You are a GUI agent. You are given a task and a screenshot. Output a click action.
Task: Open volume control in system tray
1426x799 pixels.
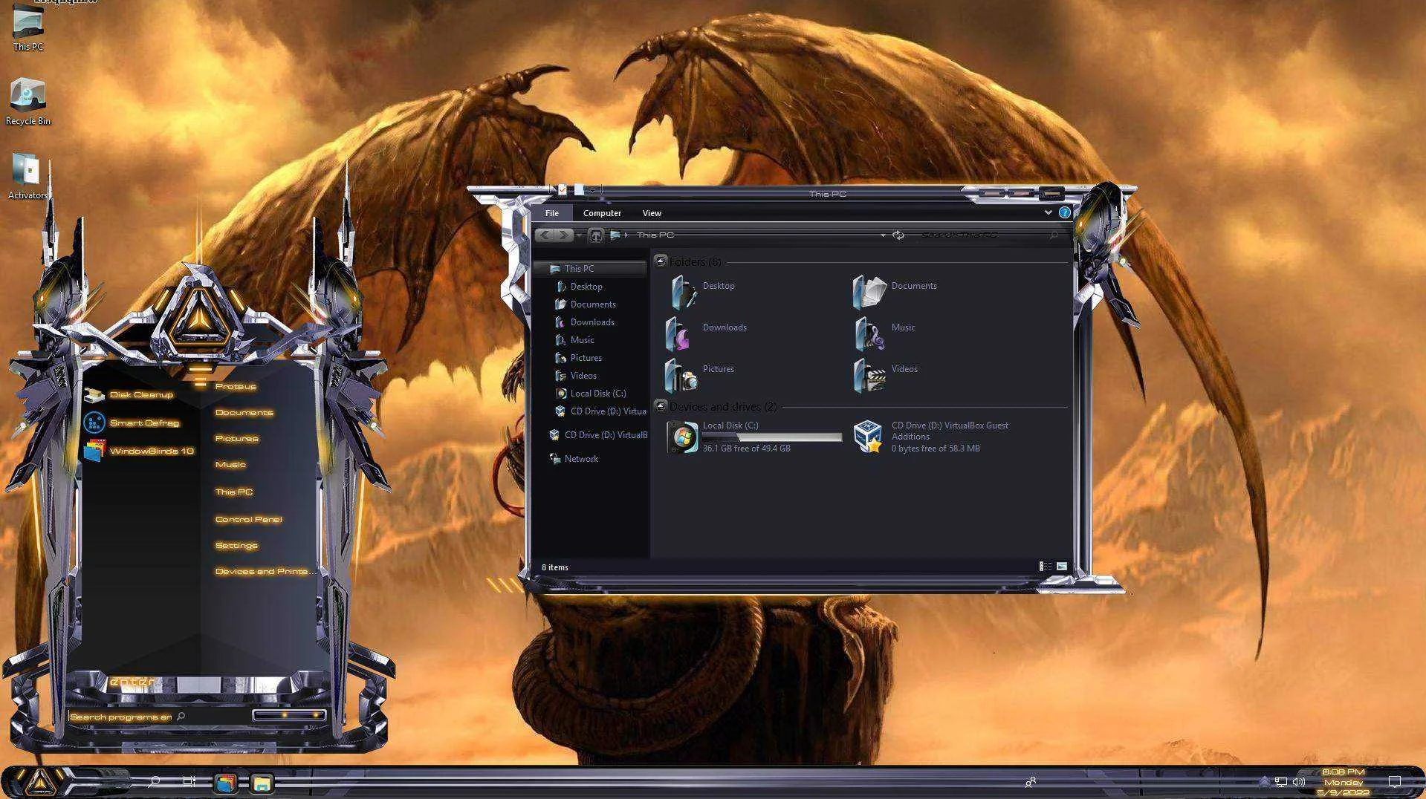[1299, 782]
